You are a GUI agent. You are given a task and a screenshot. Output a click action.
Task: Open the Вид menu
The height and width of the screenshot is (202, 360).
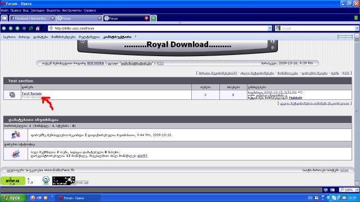click(26, 11)
